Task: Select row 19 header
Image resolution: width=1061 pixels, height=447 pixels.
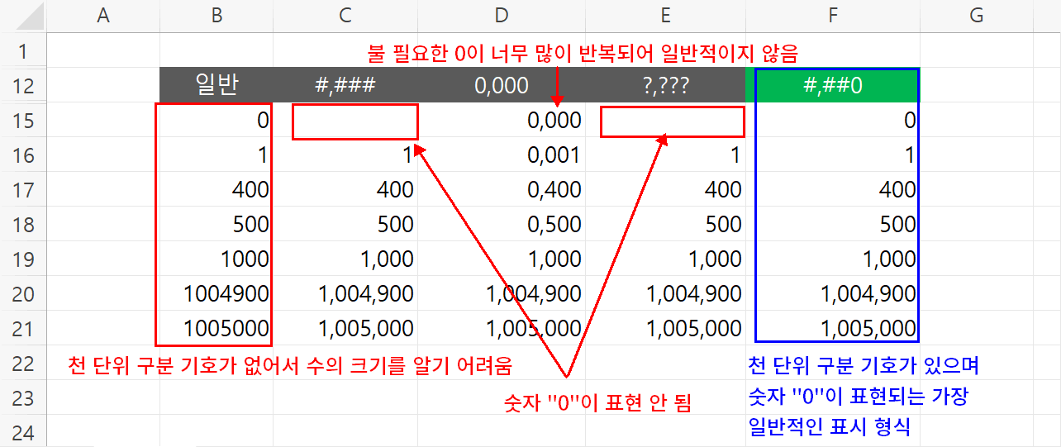Action: (x=23, y=259)
